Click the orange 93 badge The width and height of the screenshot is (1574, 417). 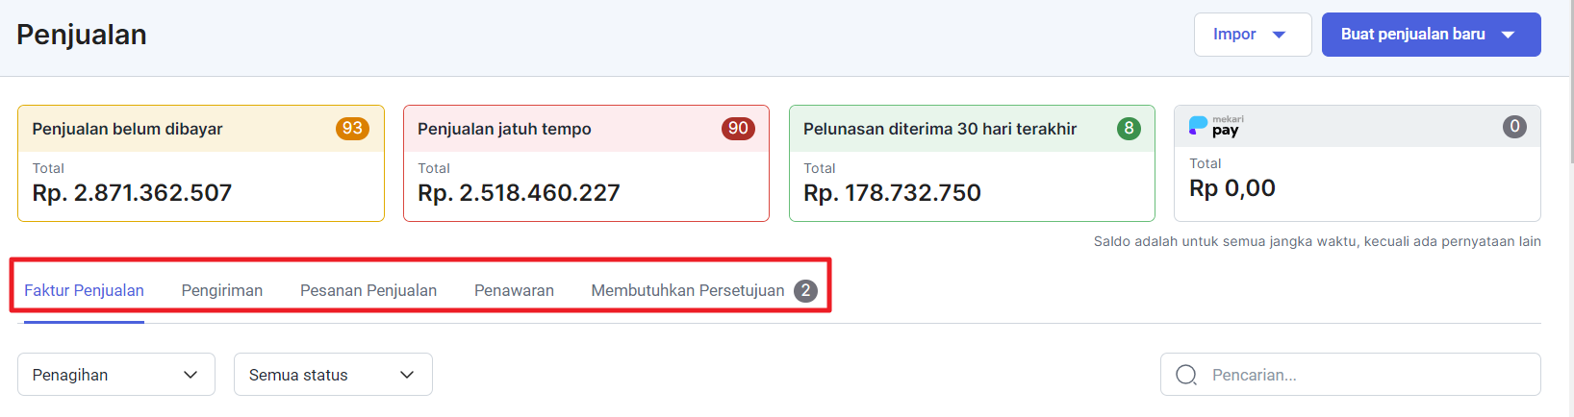pyautogui.click(x=352, y=129)
